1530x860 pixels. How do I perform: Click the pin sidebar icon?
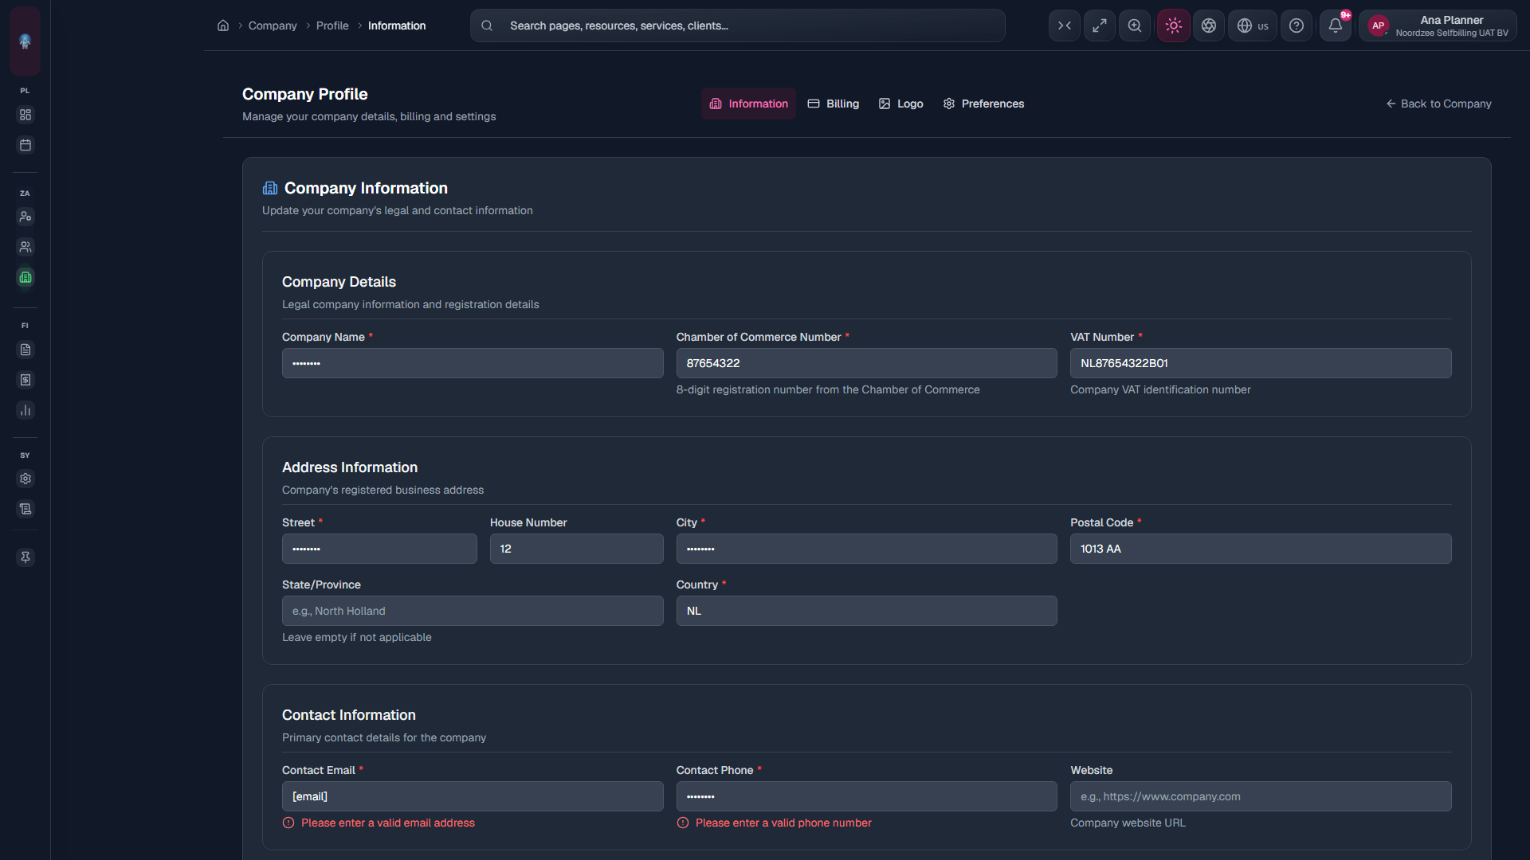(25, 557)
